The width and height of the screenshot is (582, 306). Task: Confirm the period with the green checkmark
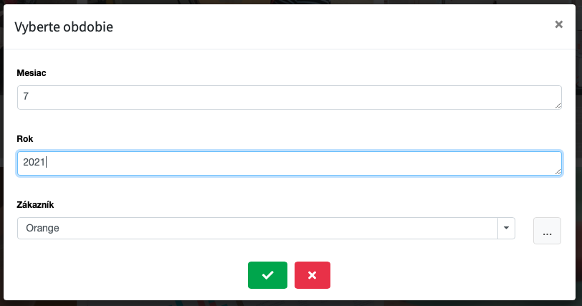coord(267,275)
